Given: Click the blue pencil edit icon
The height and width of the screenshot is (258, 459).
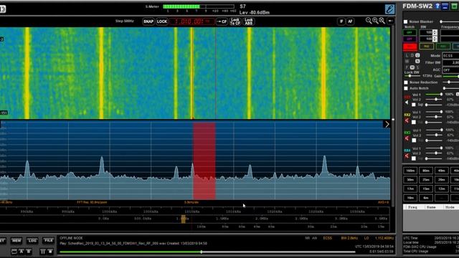Looking at the screenshot, I should 389,9.
